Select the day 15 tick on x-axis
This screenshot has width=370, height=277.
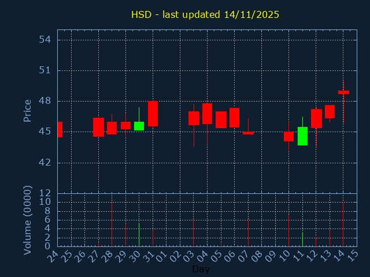tap(352, 254)
